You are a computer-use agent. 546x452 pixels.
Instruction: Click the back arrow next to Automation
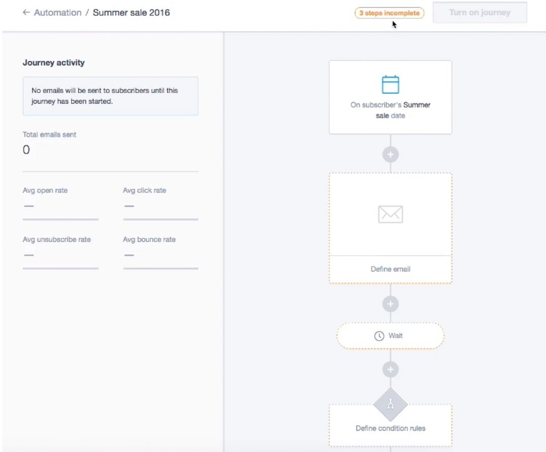(26, 12)
